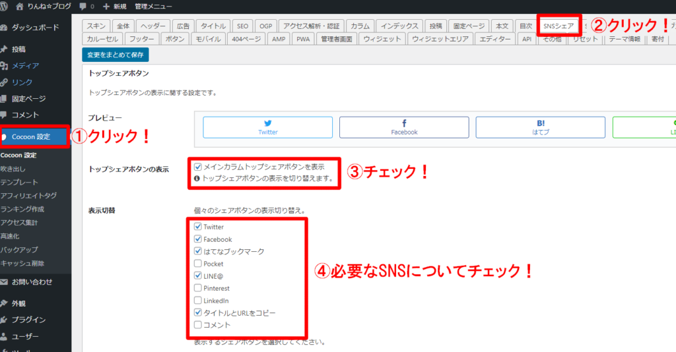Uncheck the Facebook checkbox
The width and height of the screenshot is (676, 352).
point(198,239)
